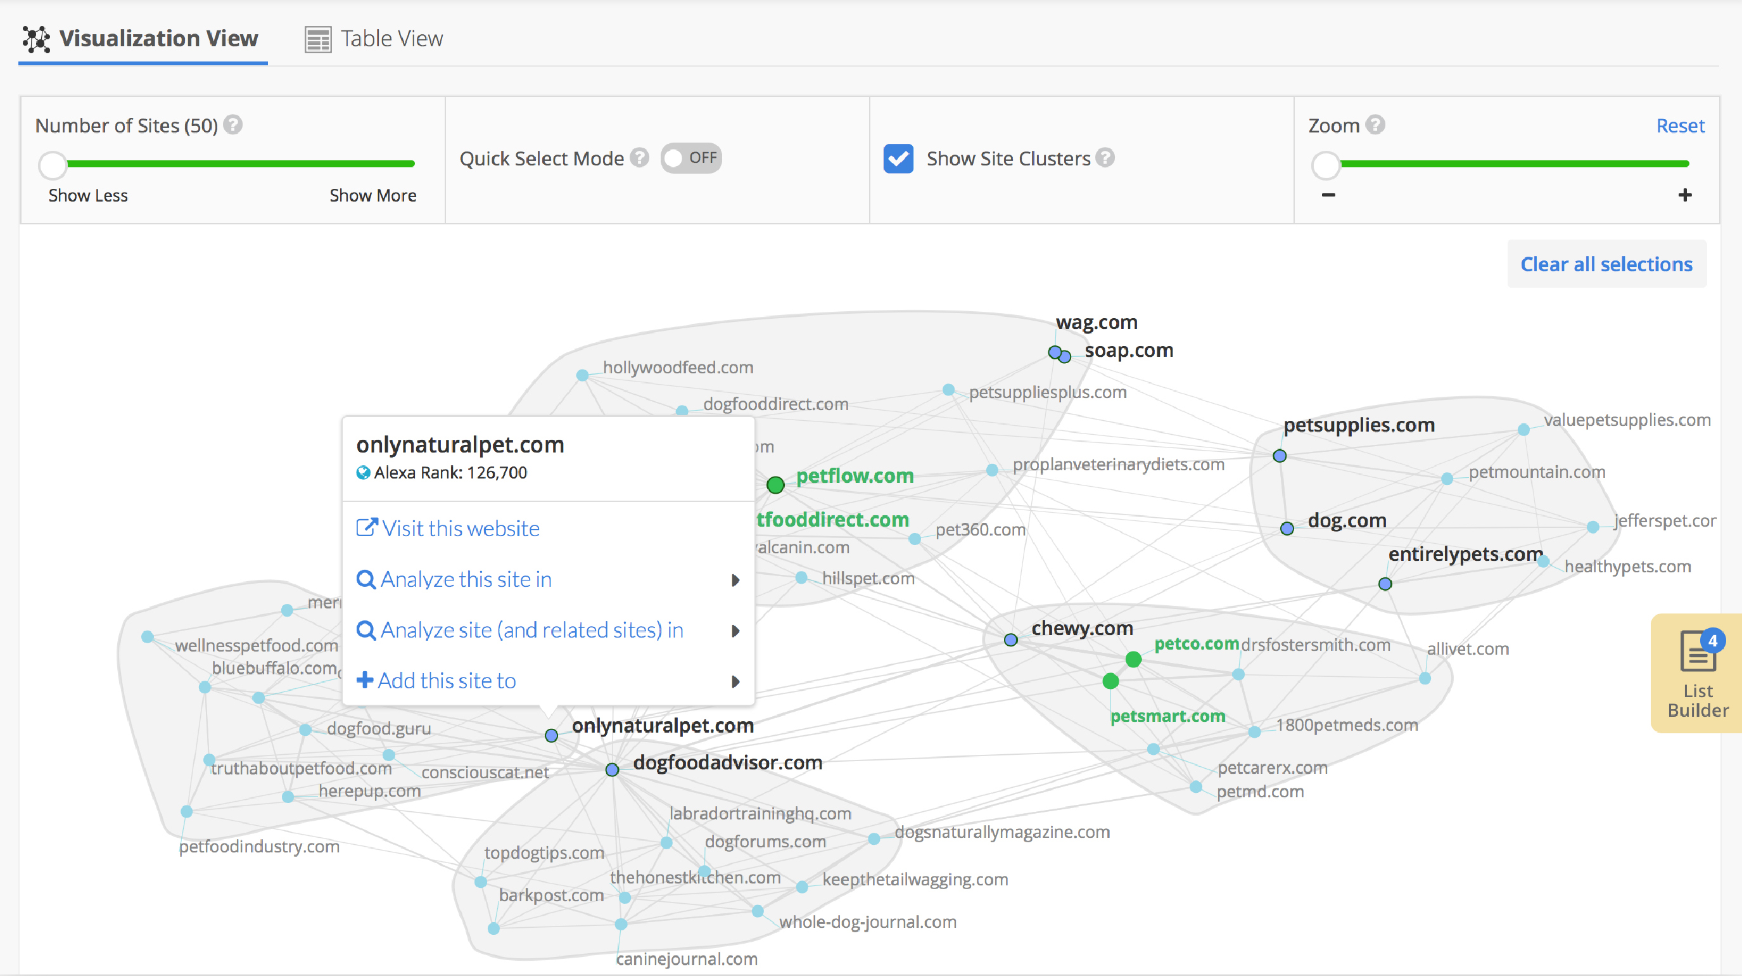Click the allivet.com node

[1425, 678]
